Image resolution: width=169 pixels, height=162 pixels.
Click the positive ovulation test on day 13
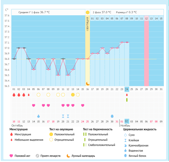(x=73, y=95)
